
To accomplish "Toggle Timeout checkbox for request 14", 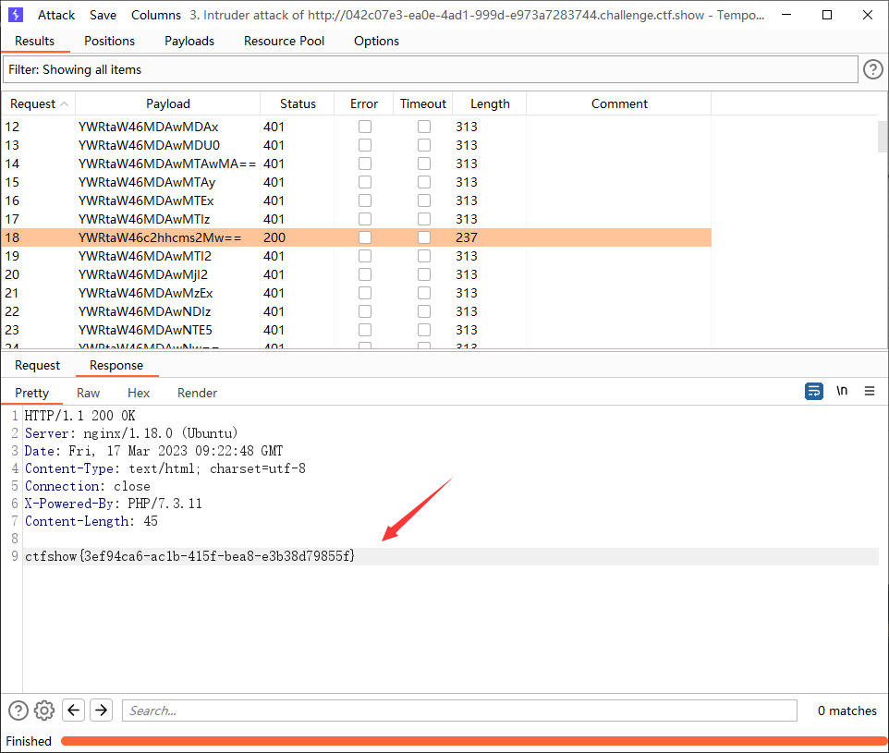I will point(424,164).
